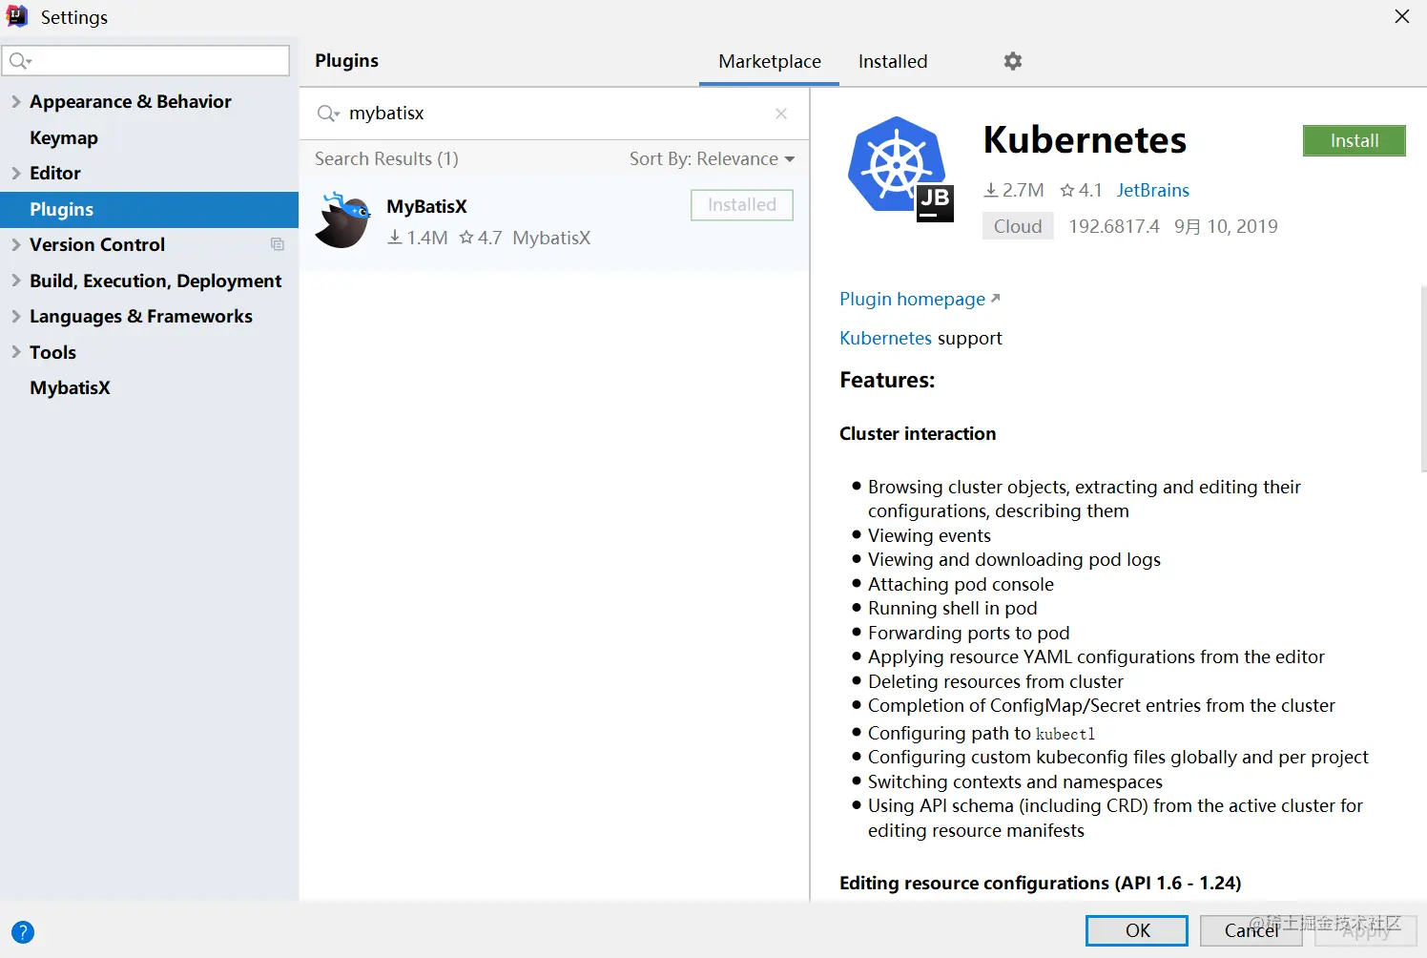
Task: Click the Kubernetes star rating 4.1
Action: [x=1081, y=190]
